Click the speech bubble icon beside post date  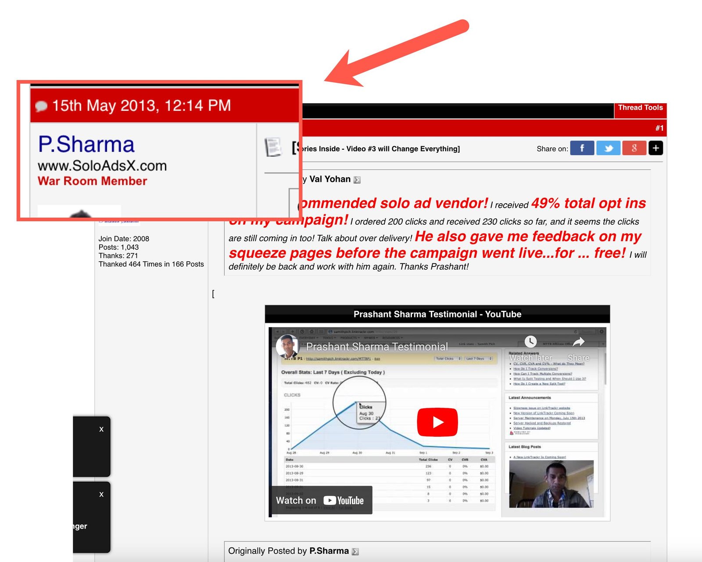pos(41,106)
